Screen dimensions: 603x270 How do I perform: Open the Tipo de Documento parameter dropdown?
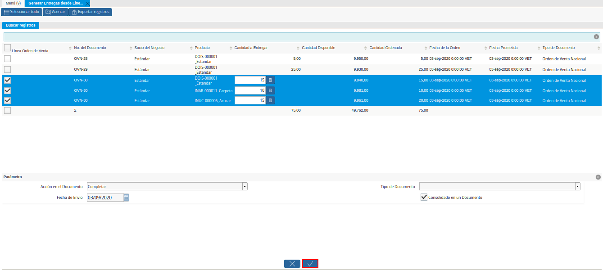pos(577,186)
